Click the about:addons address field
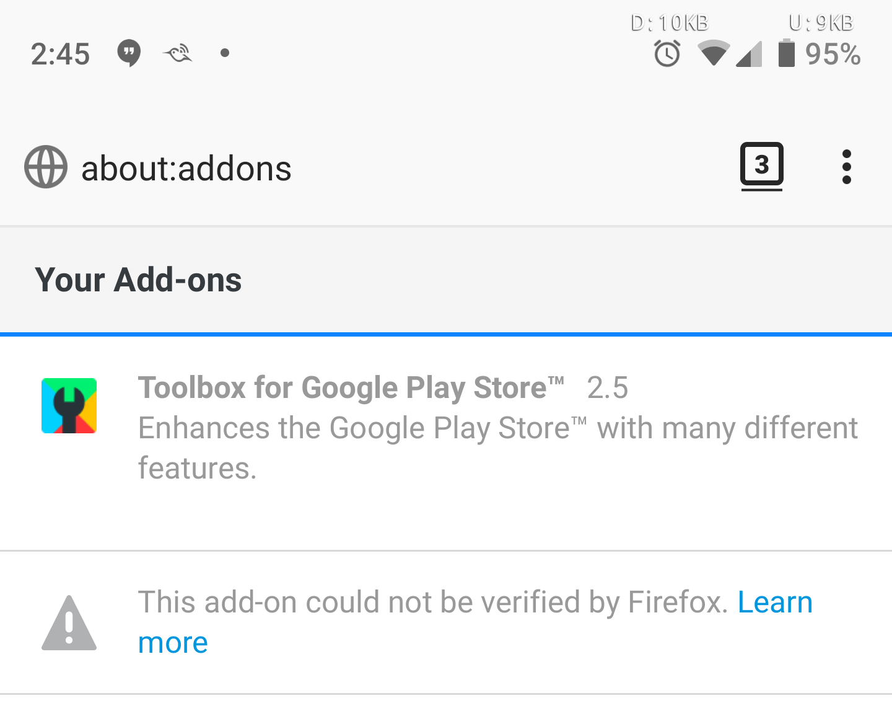 click(x=186, y=167)
